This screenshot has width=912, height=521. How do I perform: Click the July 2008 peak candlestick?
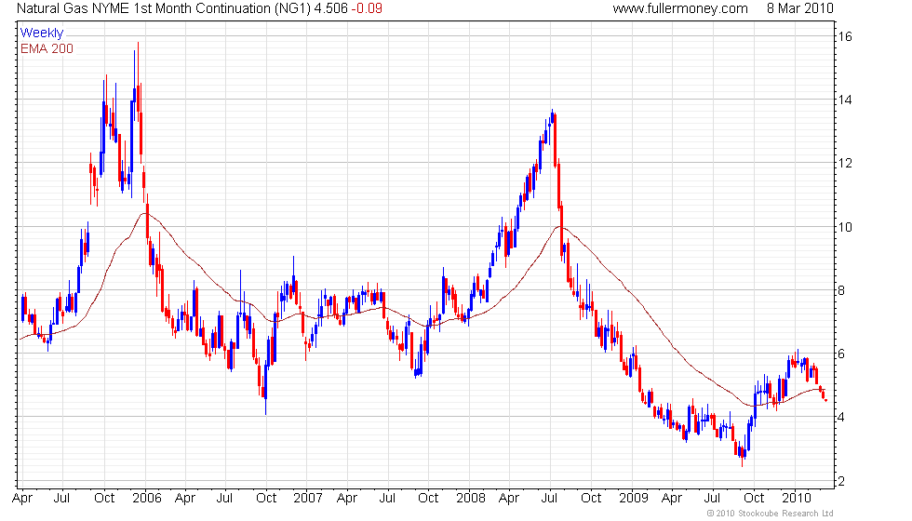tap(552, 117)
